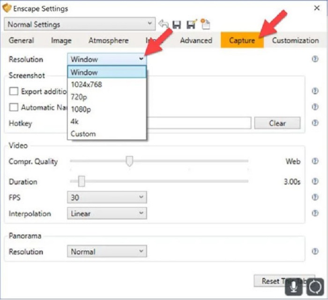The width and height of the screenshot is (328, 300).
Task: Click the Hotkey input field
Action: [199, 124]
